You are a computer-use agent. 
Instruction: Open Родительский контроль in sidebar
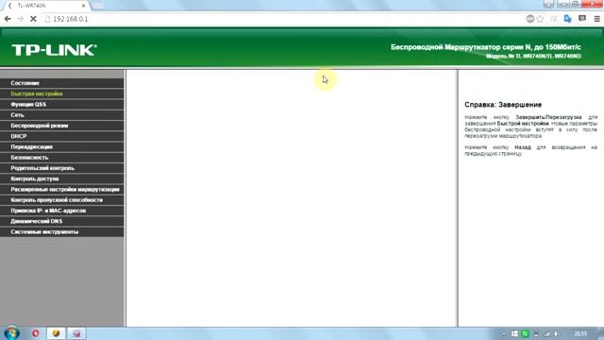click(x=62, y=168)
